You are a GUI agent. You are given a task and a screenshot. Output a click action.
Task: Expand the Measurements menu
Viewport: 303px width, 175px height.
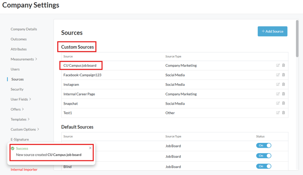pos(24,59)
